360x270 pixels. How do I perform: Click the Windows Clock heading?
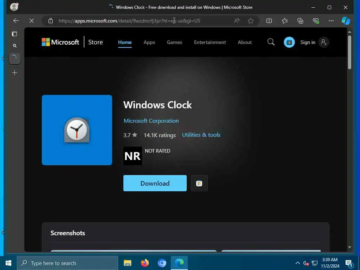click(x=157, y=105)
